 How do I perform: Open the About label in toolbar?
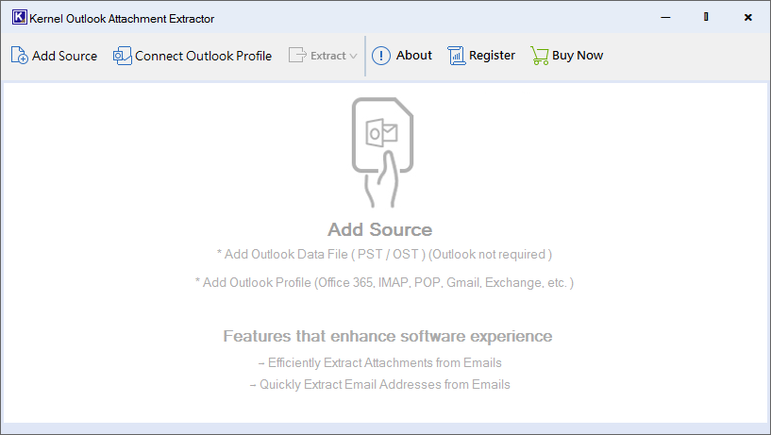pyautogui.click(x=414, y=56)
